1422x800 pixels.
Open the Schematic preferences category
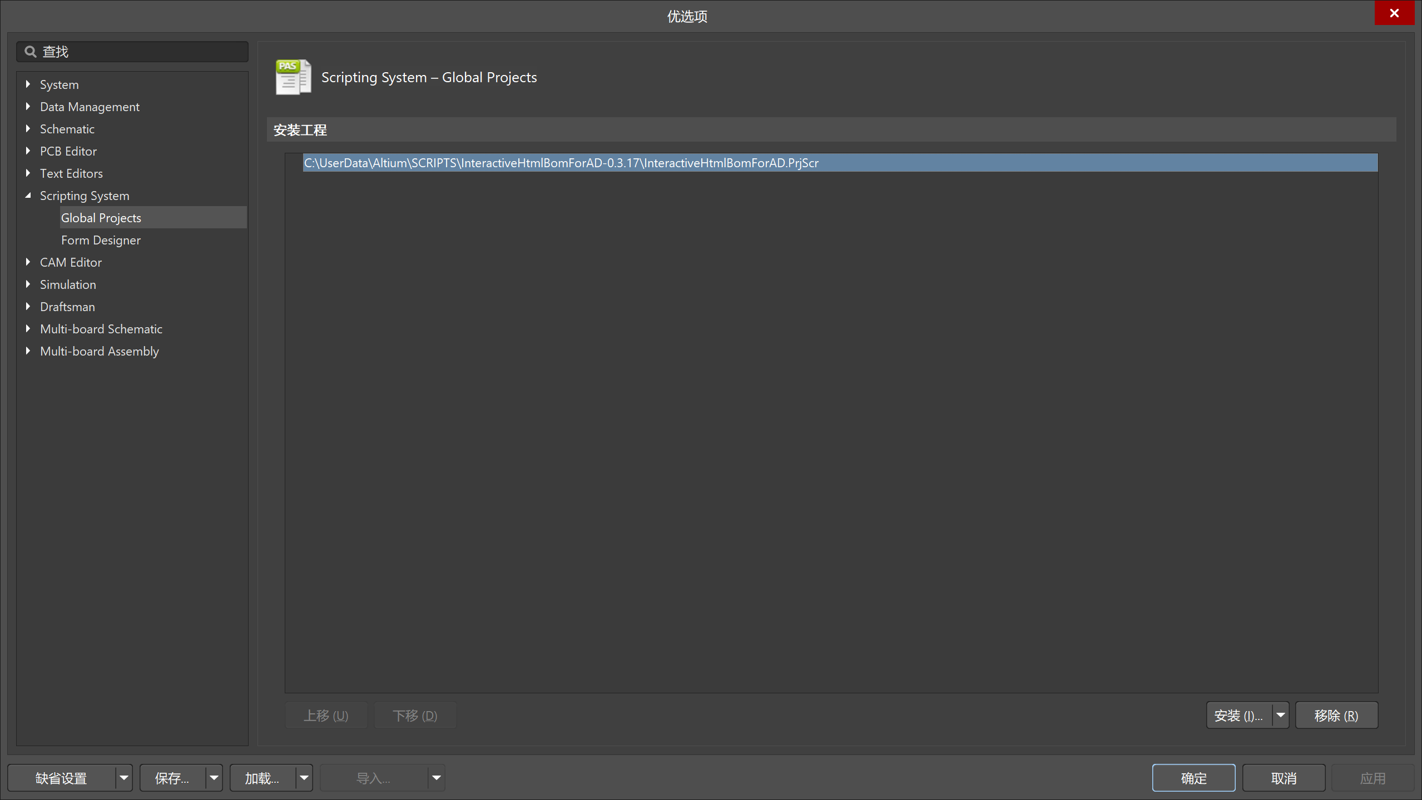67,129
